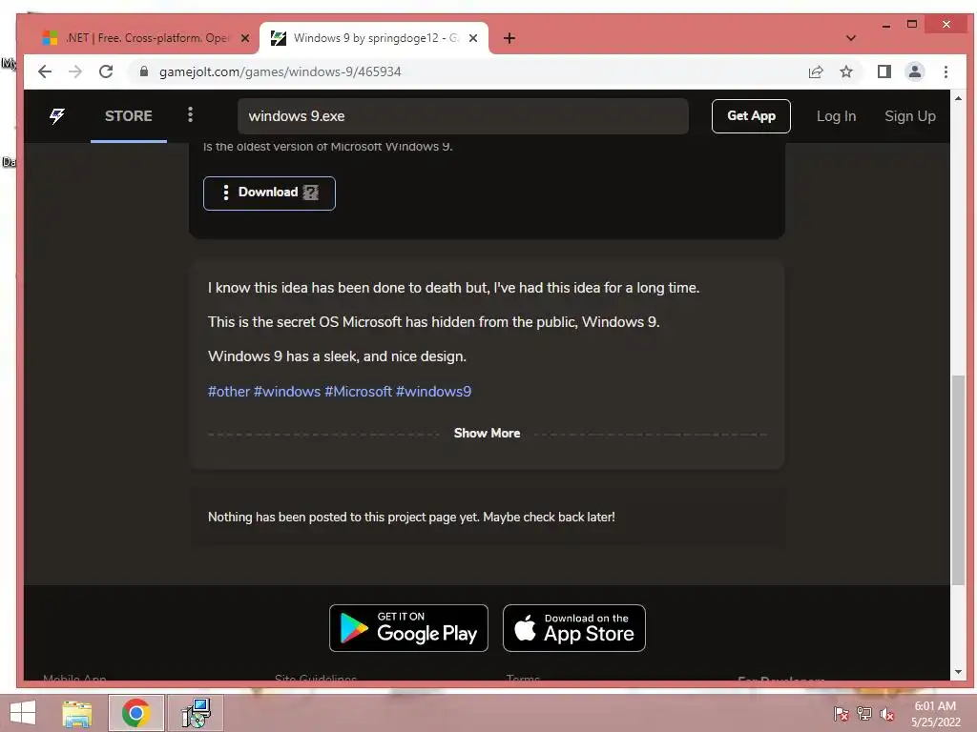The image size is (977, 732).
Task: Click the network tray icon
Action: (x=864, y=714)
